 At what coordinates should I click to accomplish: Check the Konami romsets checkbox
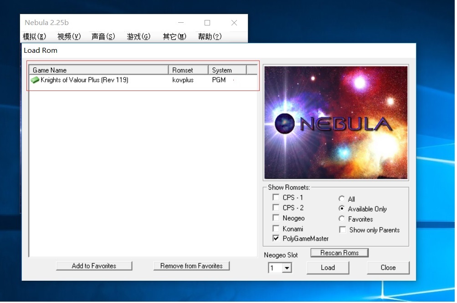276,228
